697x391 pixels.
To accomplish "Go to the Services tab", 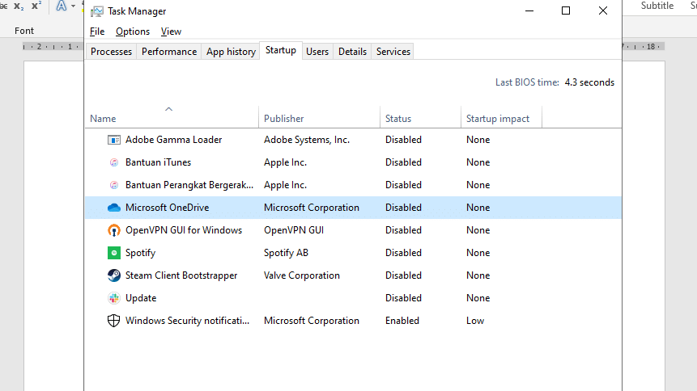I will pyautogui.click(x=393, y=52).
